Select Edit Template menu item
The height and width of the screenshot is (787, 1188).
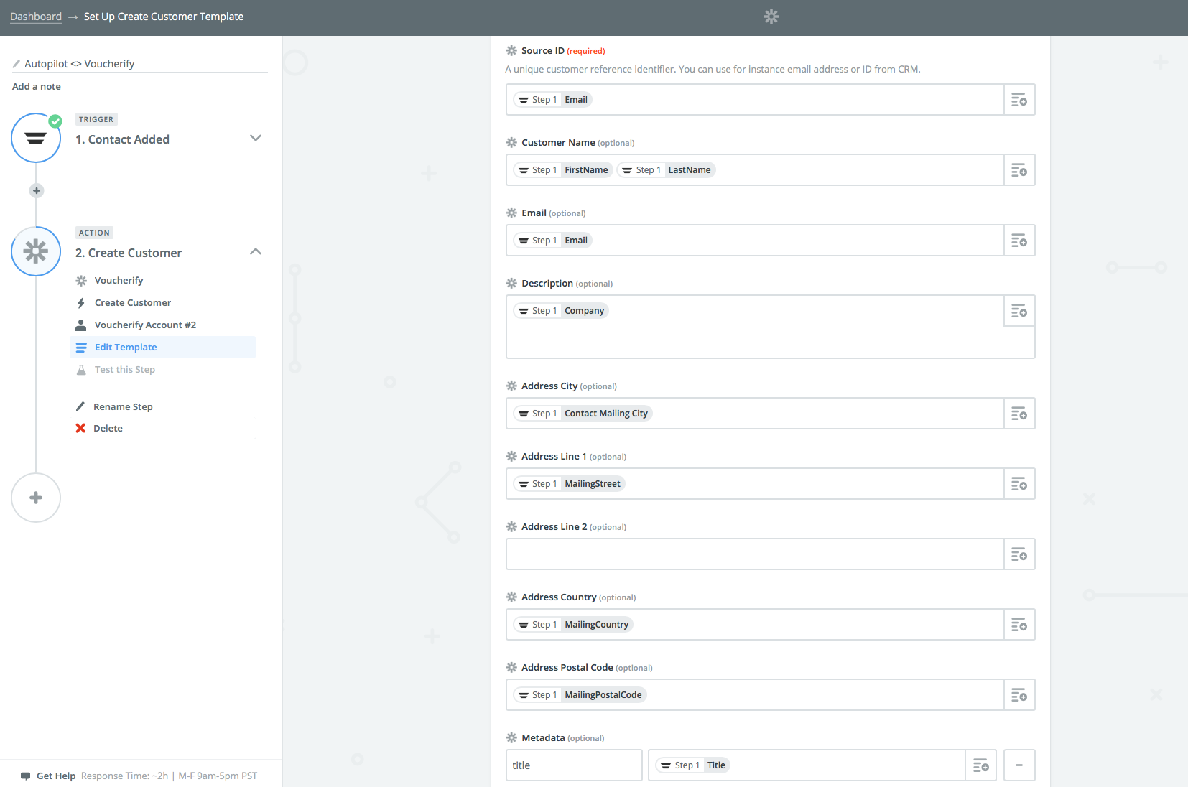tap(162, 348)
